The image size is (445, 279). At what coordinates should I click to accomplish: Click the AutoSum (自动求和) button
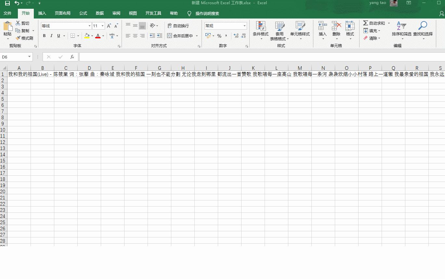[x=374, y=23]
